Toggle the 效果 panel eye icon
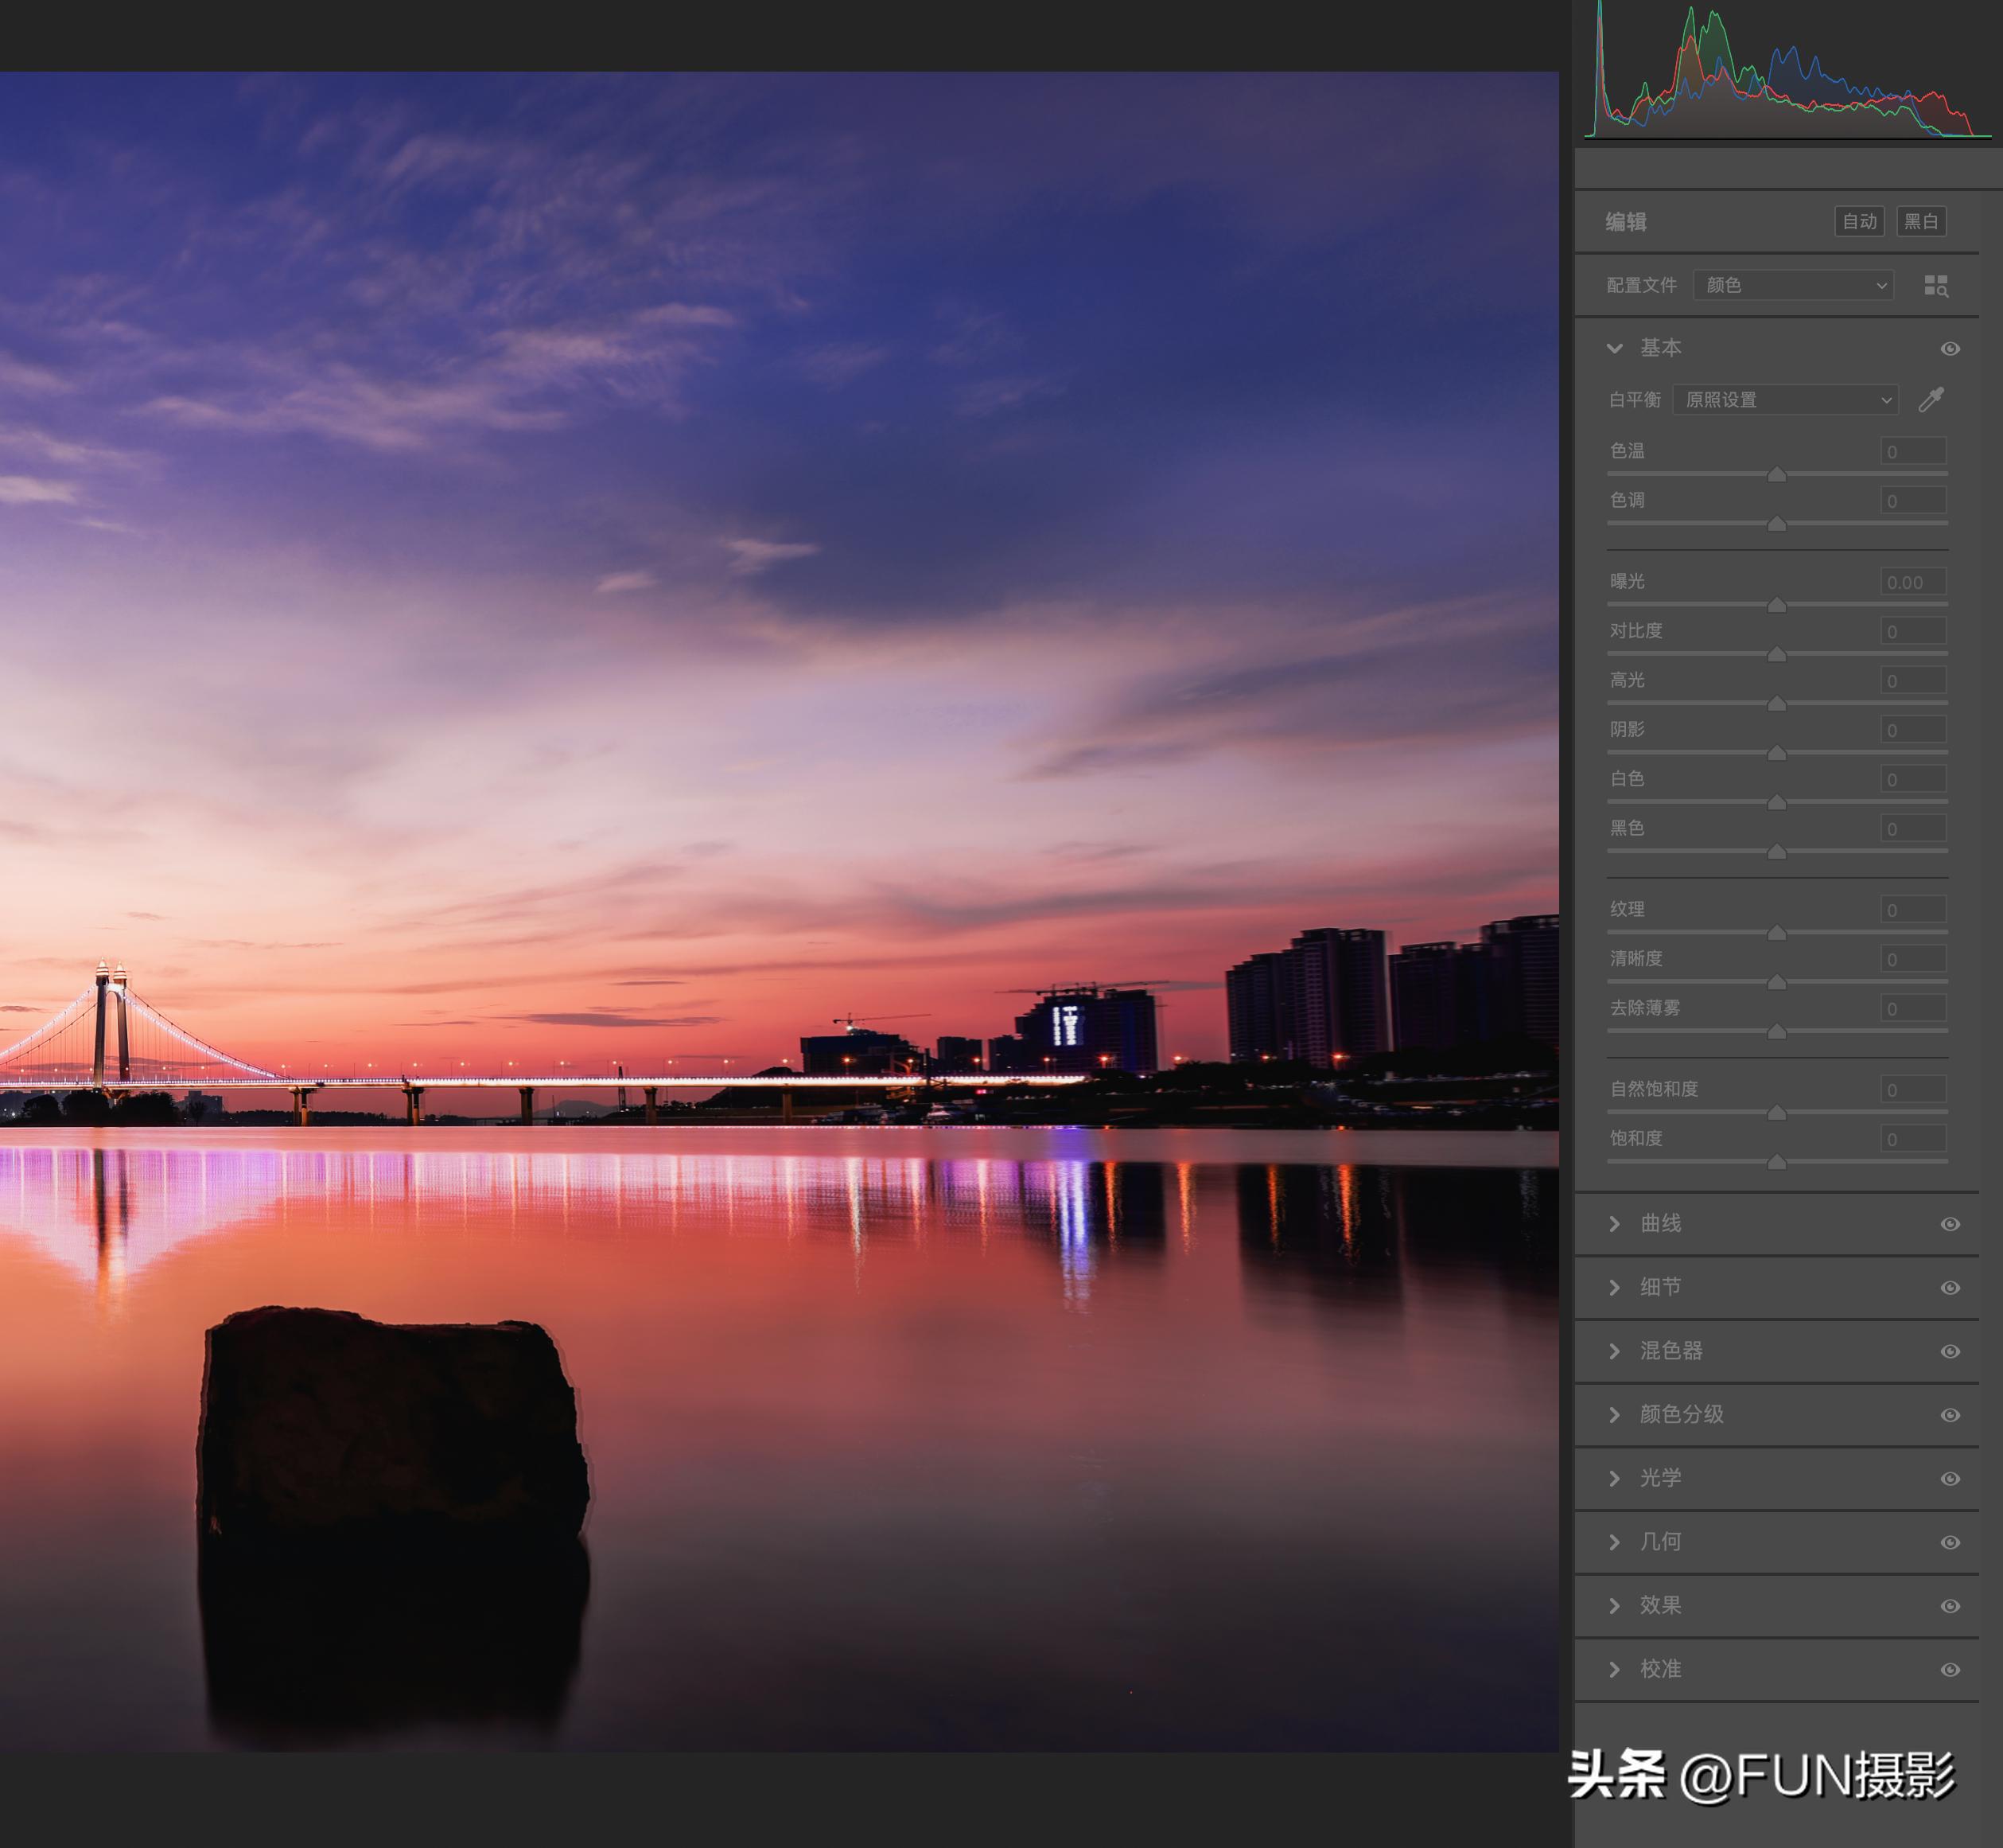The image size is (2003, 1848). tap(1950, 1606)
